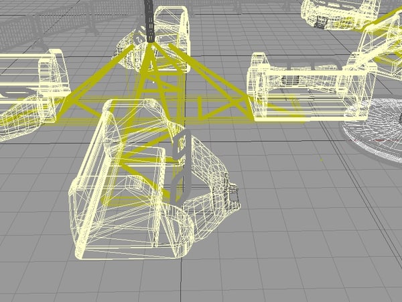Select the large foreground wireframe ride car
Screen dimensions: 402x302
point(154,180)
